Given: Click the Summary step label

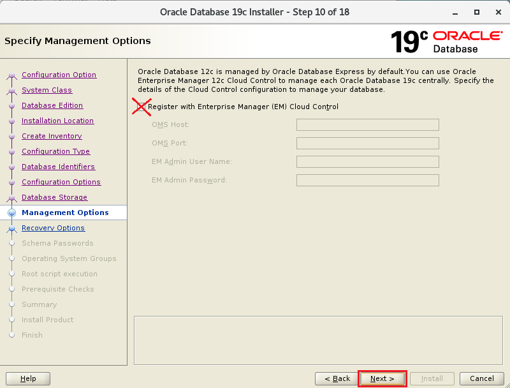Looking at the screenshot, I should 40,304.
